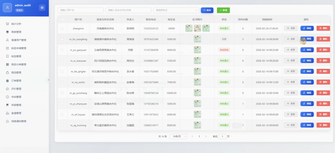Click 编辑 button for m_gz_yunshang
The height and width of the screenshot is (153, 335).
[307, 93]
